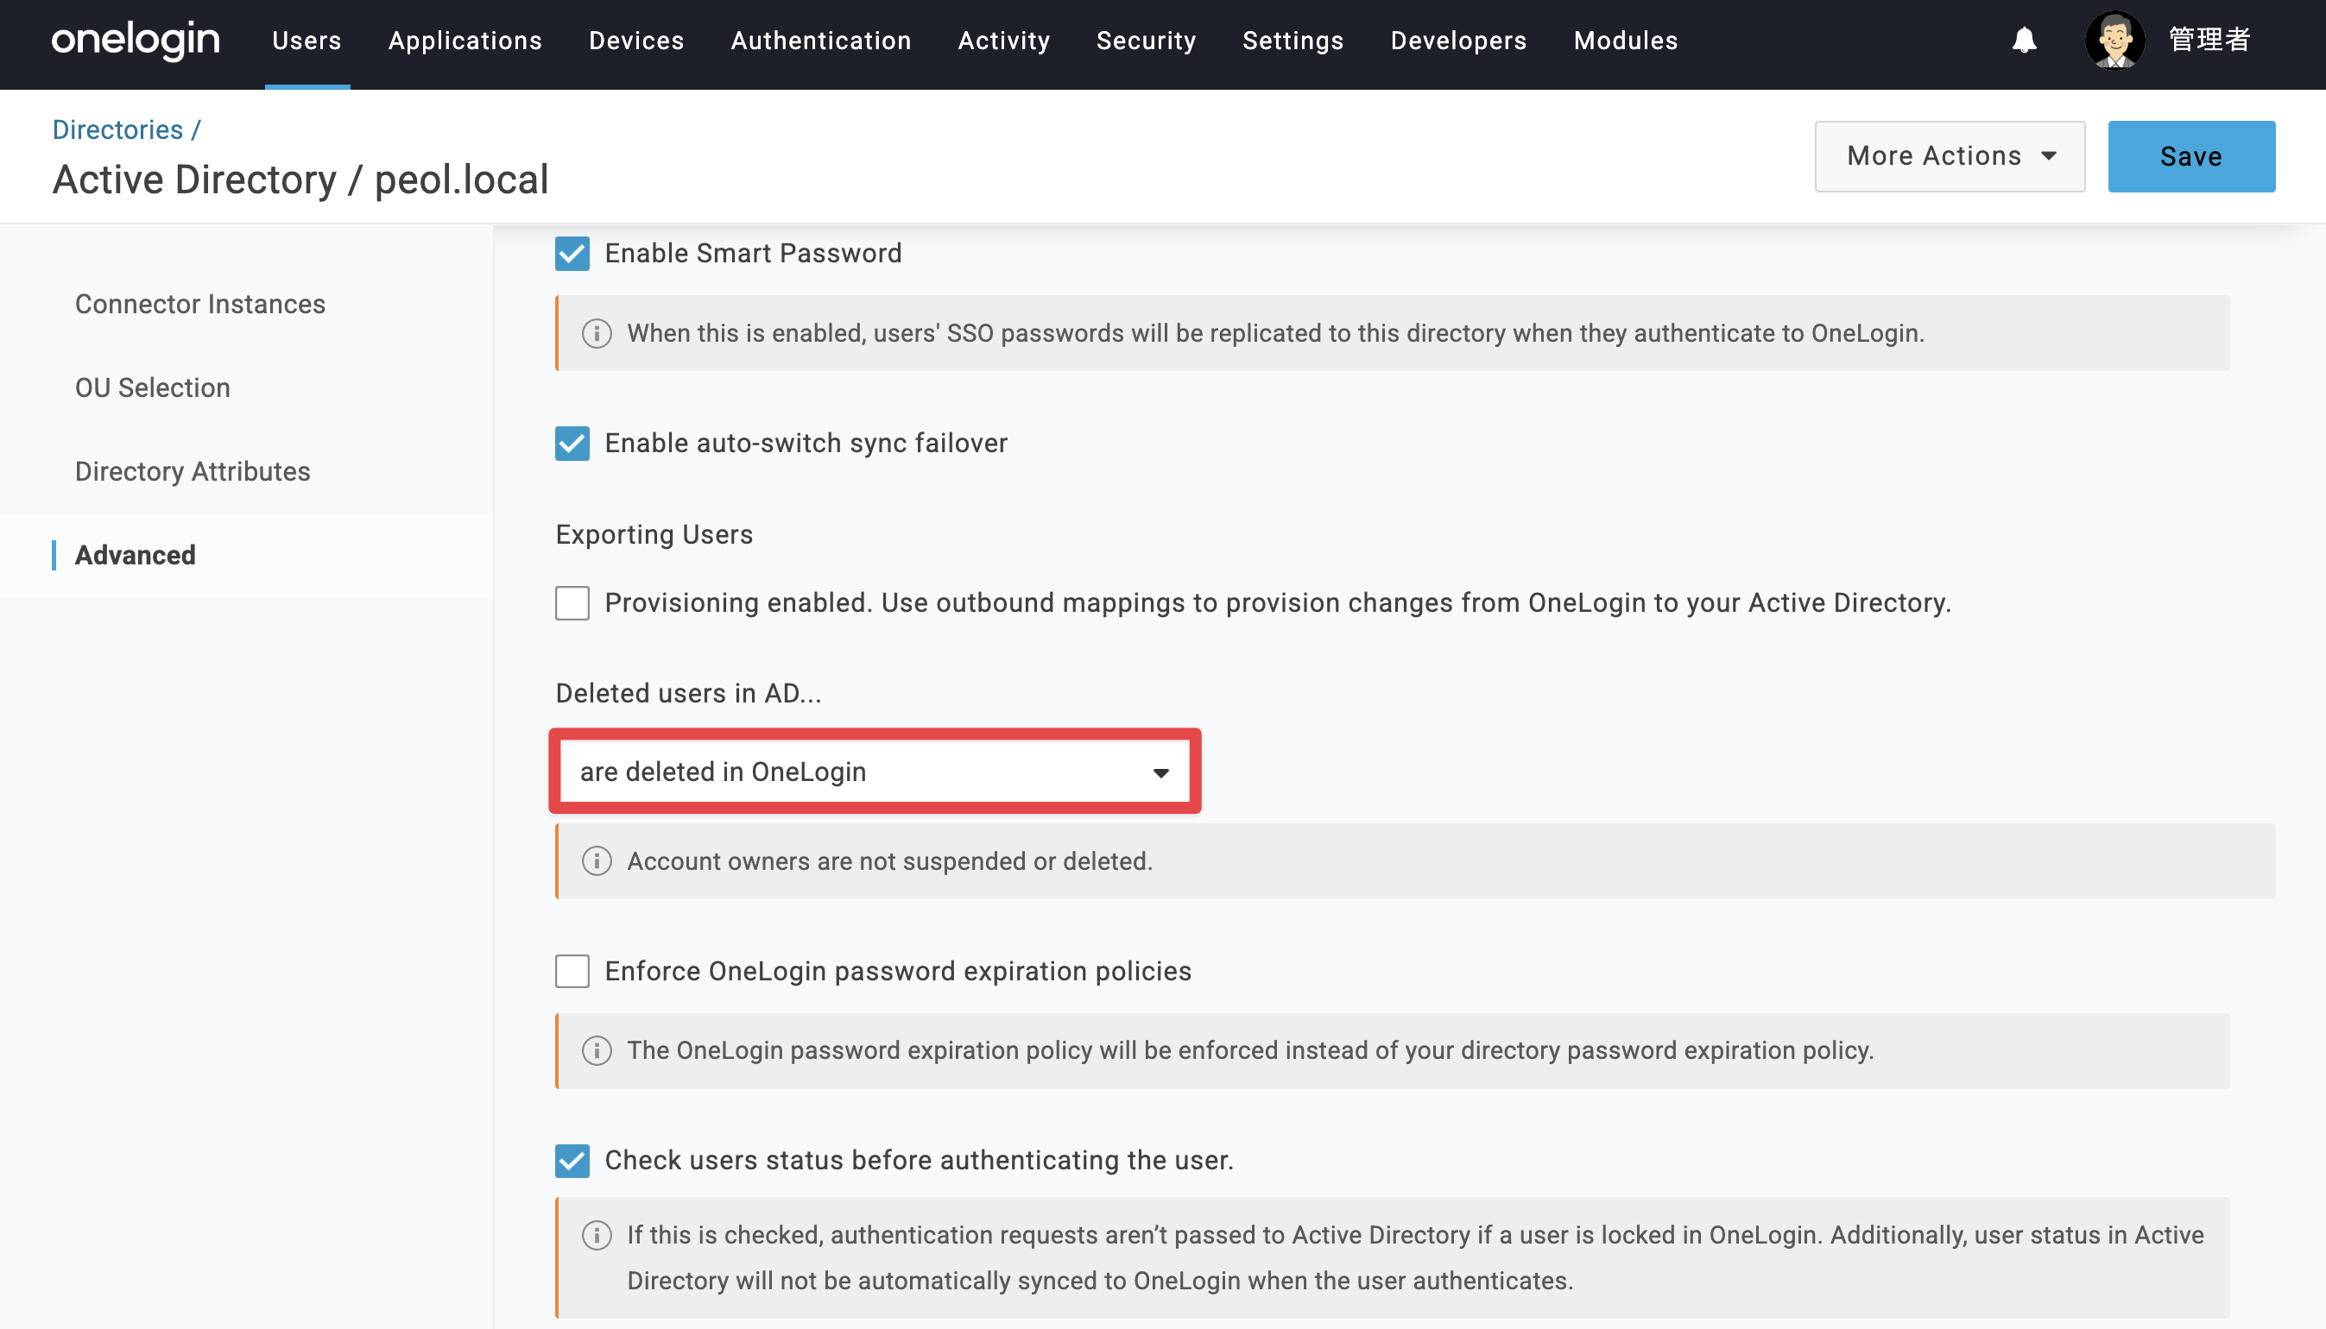Screen dimensions: 2326x1329
Task: Open the Deleted users in AD dropdown
Action: pos(875,772)
